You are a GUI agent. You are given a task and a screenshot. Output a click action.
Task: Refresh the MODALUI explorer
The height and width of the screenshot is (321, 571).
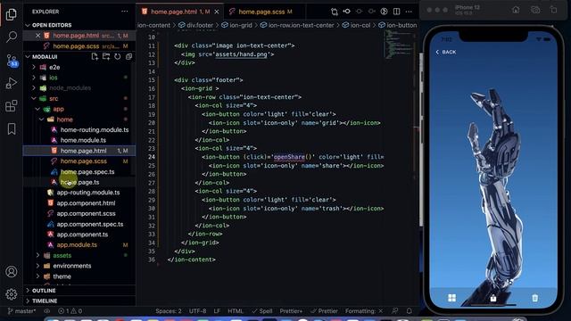(x=117, y=57)
